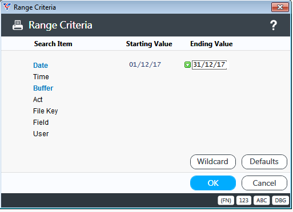Select the Date search item
The width and height of the screenshot is (293, 212).
[x=41, y=66]
